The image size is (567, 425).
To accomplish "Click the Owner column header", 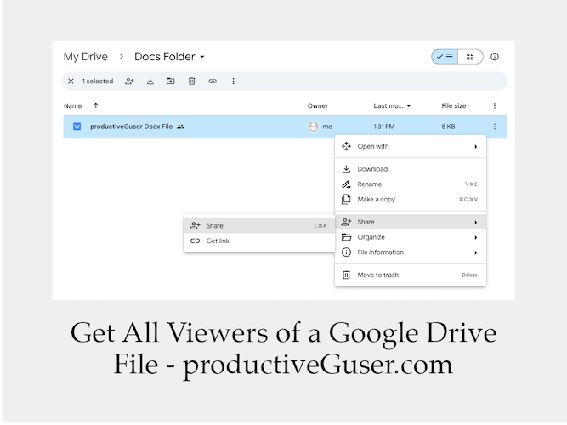I will (x=317, y=106).
